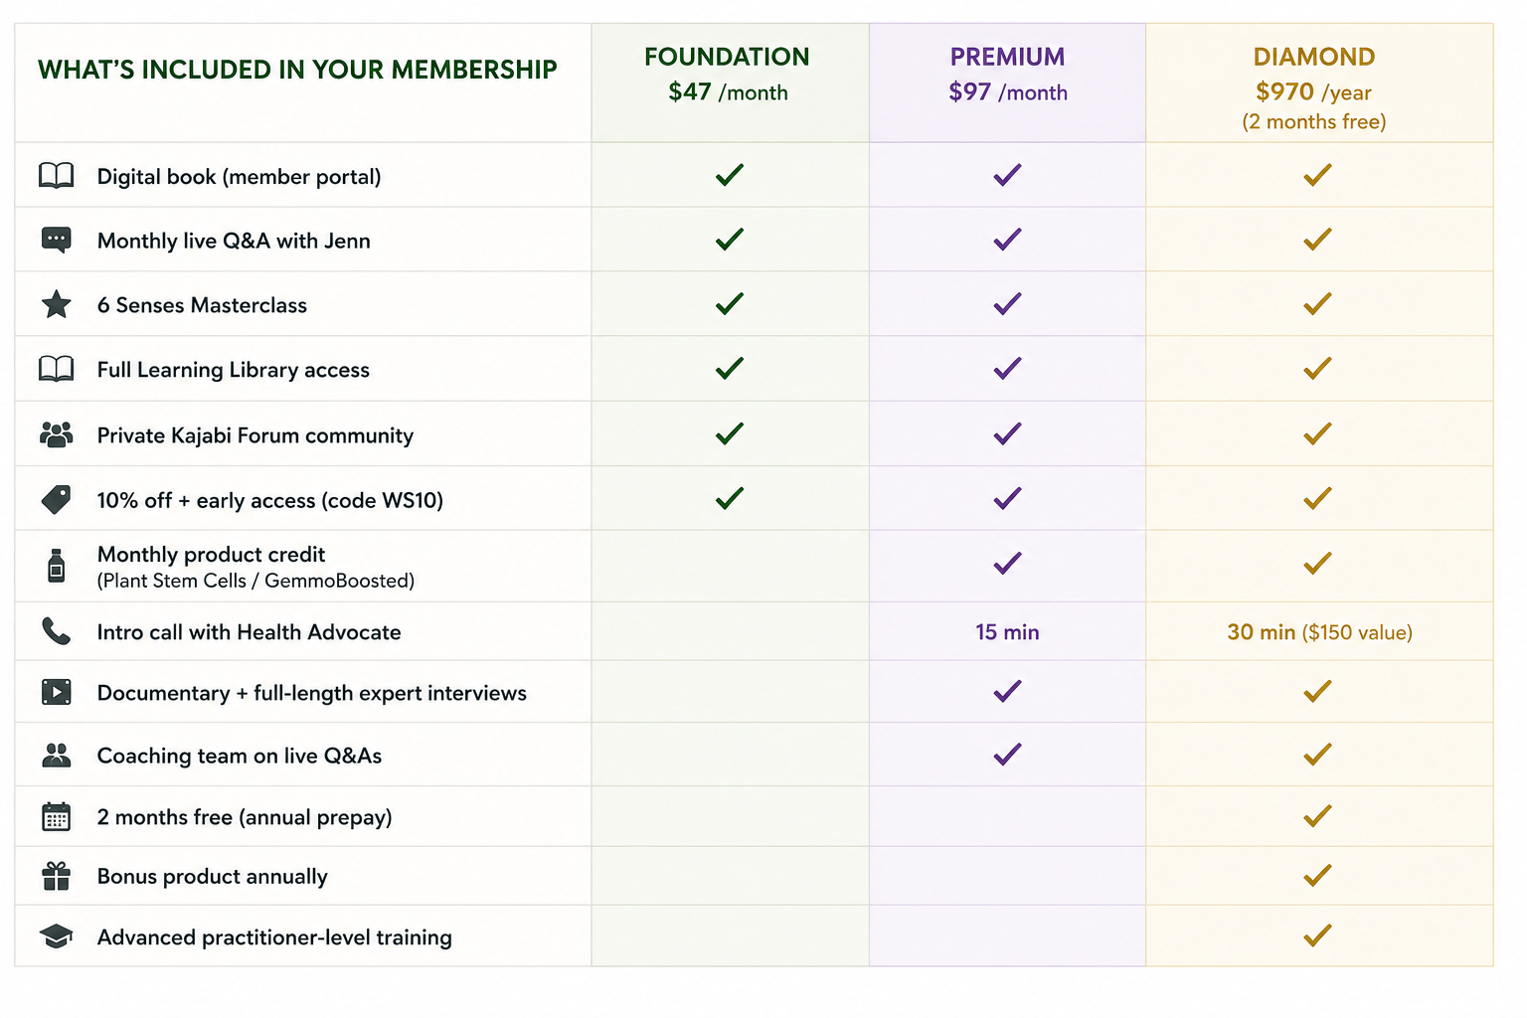Click the bottle icon beside Monthly product credit
Viewport: 1527px width, 1018px height.
[56, 566]
